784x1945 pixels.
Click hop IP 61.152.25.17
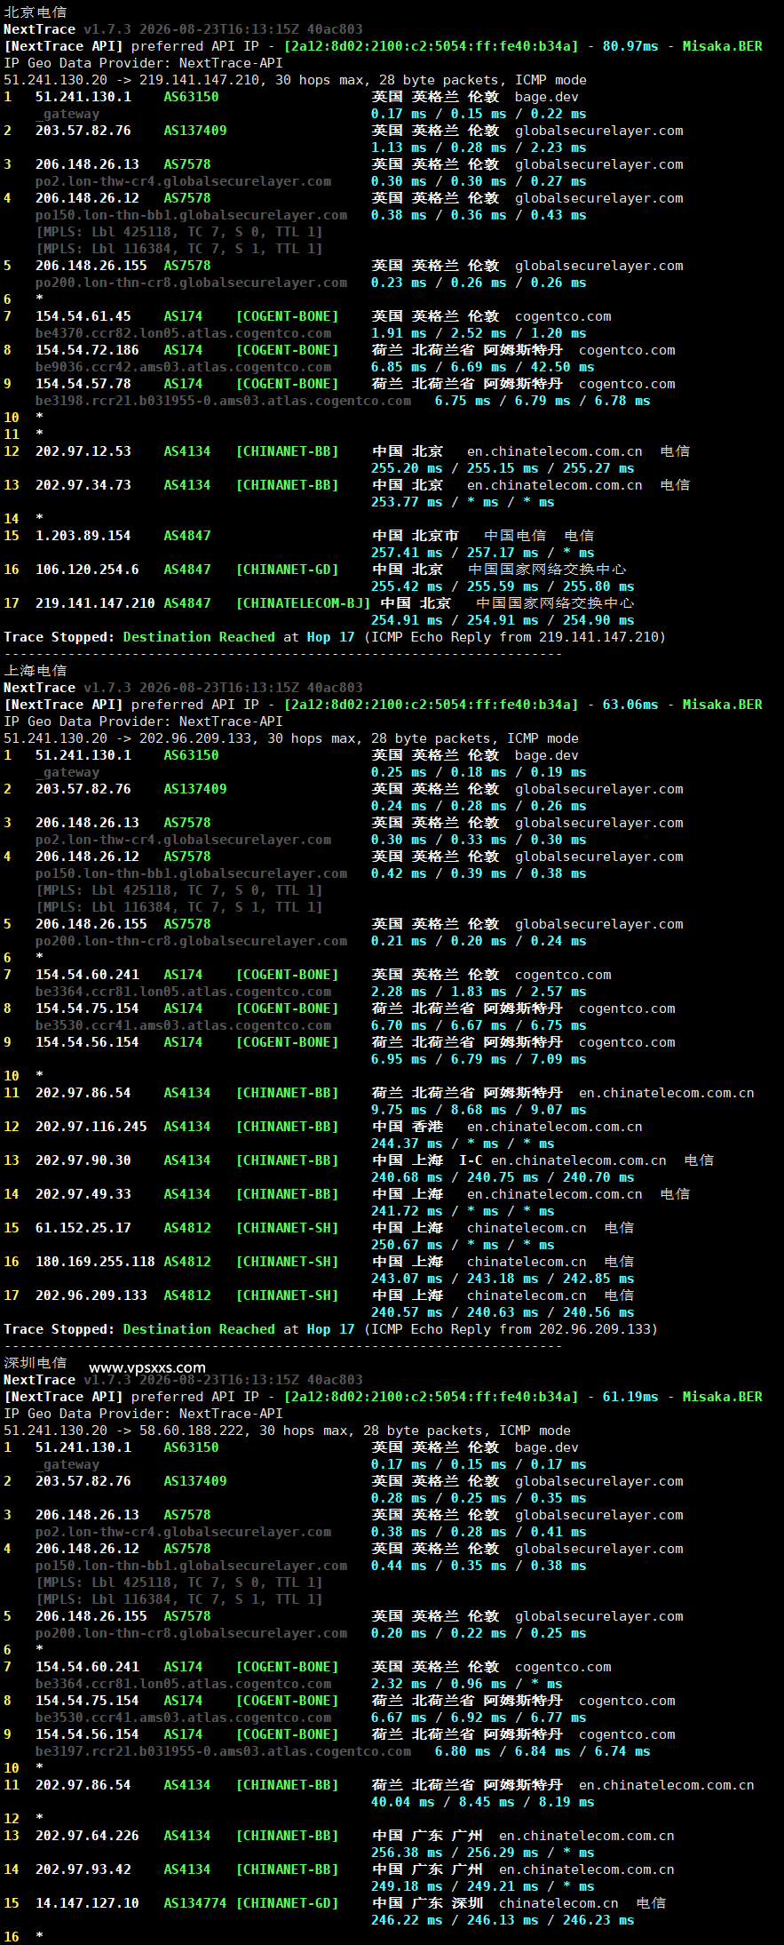click(x=83, y=1228)
